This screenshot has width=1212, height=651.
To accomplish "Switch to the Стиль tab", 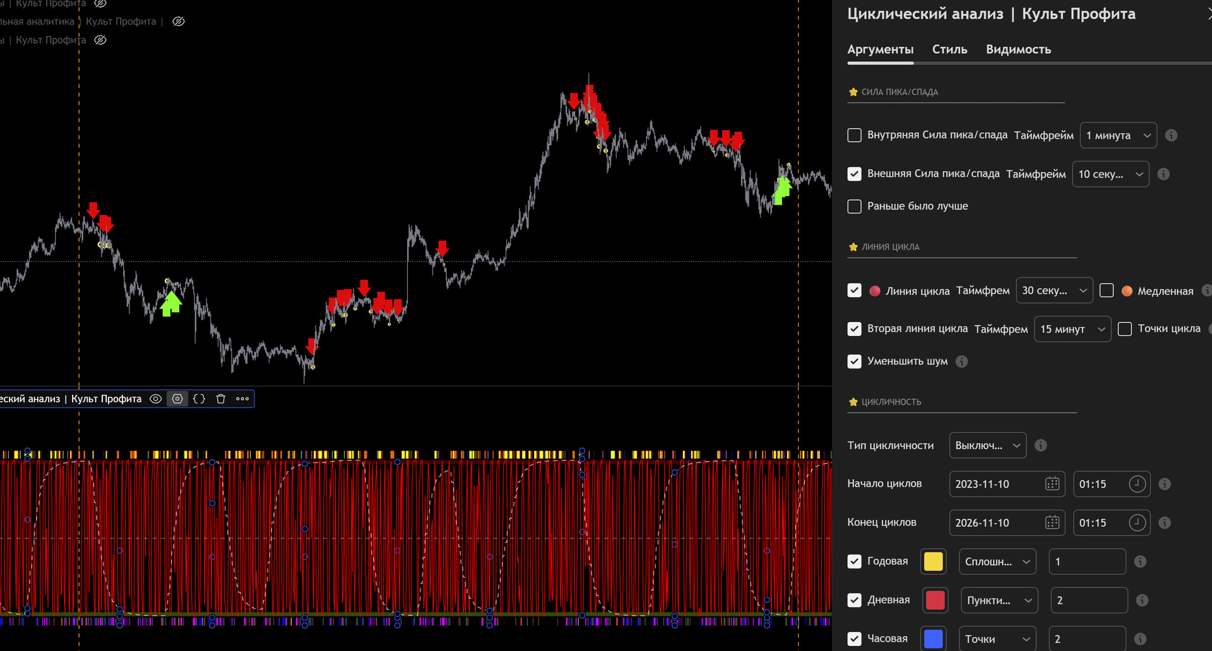I will (949, 49).
